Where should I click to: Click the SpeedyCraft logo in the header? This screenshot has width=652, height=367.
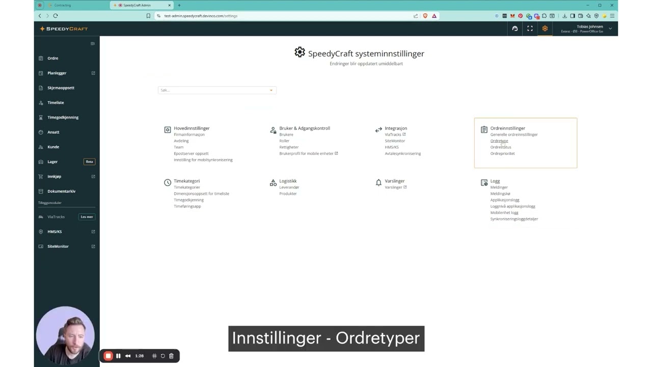click(64, 29)
